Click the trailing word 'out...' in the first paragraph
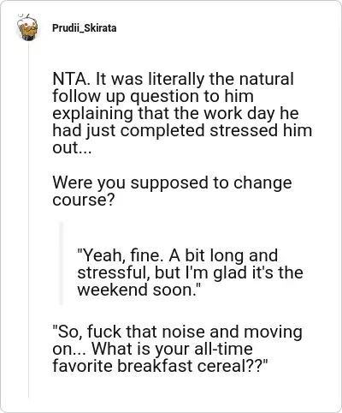342x413 pixels. point(72,147)
